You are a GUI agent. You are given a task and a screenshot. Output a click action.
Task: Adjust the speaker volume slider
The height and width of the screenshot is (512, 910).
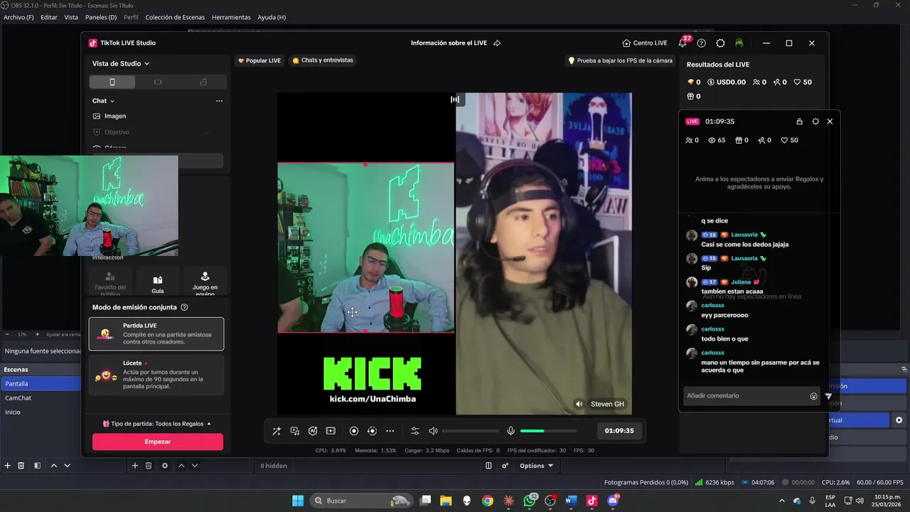click(471, 431)
